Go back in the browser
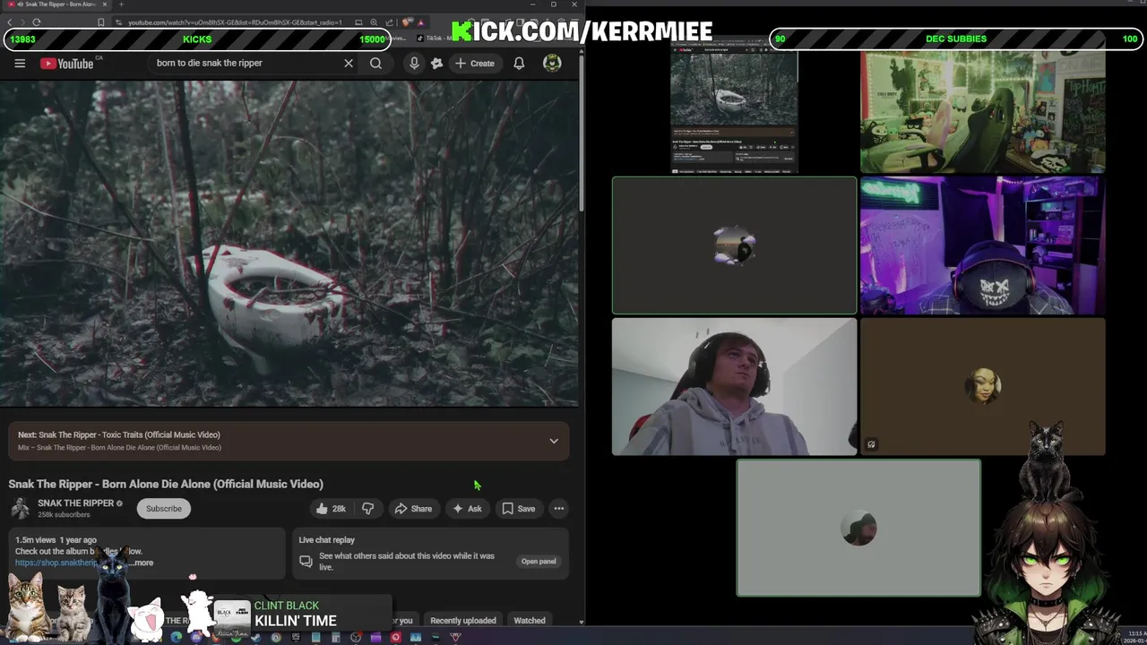This screenshot has width=1147, height=645. coord(10,22)
